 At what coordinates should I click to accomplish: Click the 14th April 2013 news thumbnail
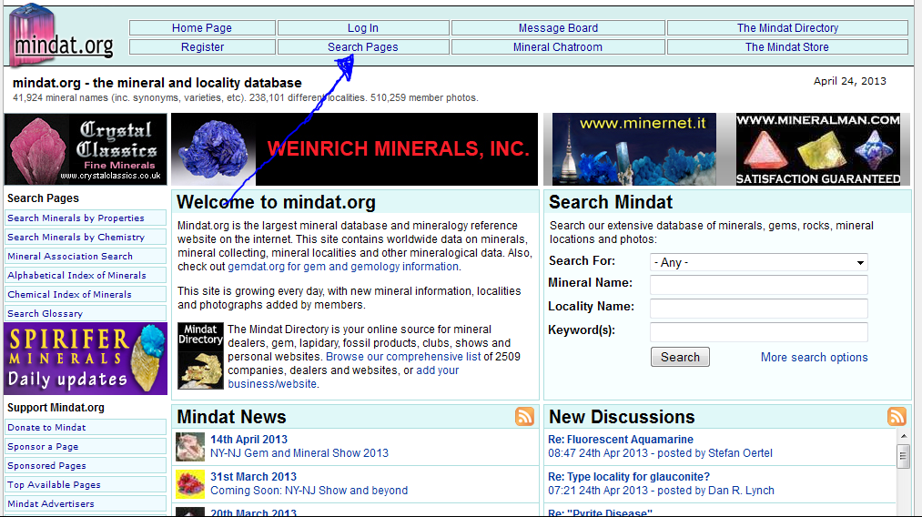coord(190,446)
